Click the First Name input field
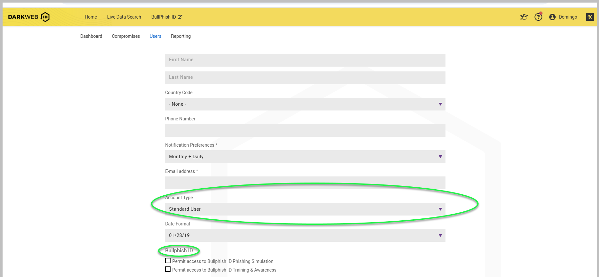This screenshot has width=599, height=277. point(305,60)
